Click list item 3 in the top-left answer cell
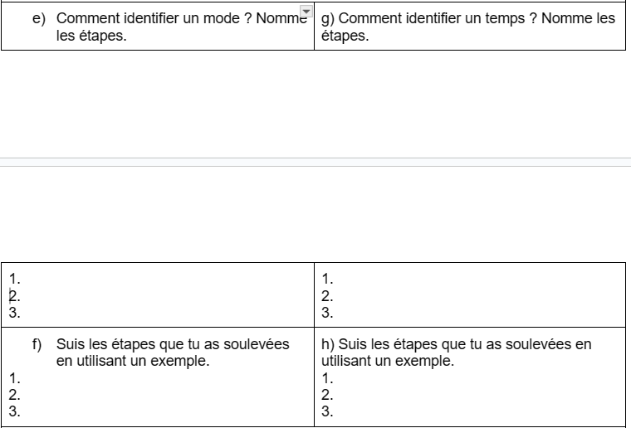 click(14, 313)
